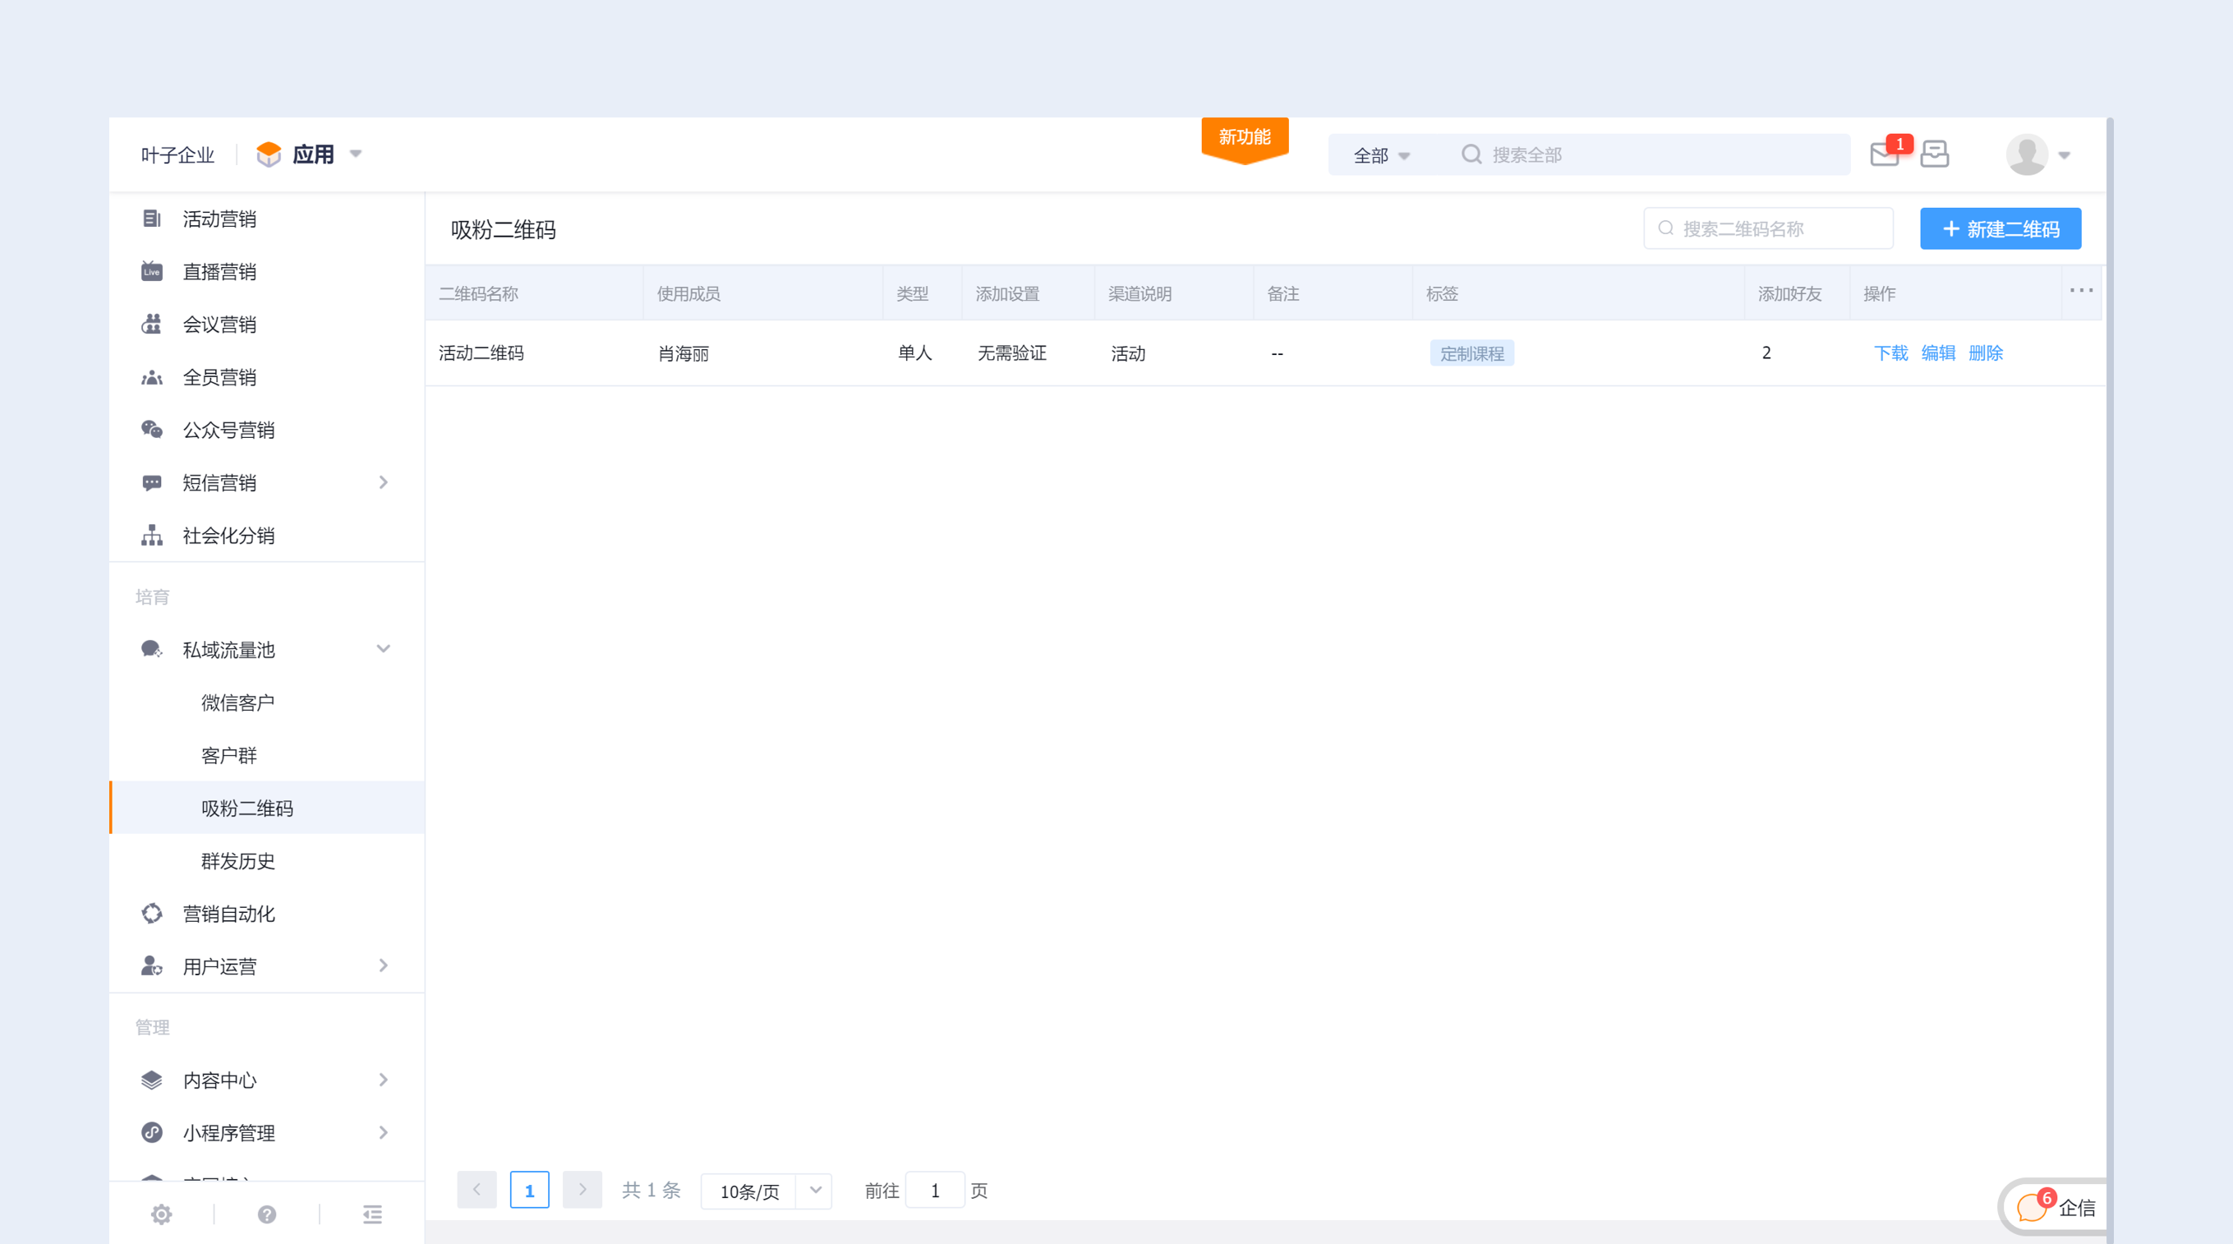Collapse the 私域流量池 submenu chevron
The height and width of the screenshot is (1244, 2233).
tap(383, 648)
